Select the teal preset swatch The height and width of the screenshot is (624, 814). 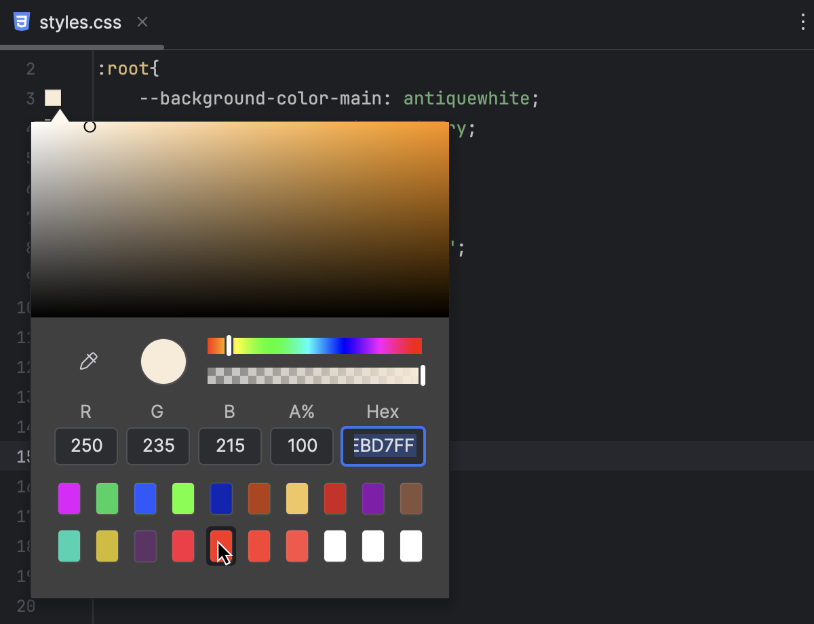click(69, 546)
